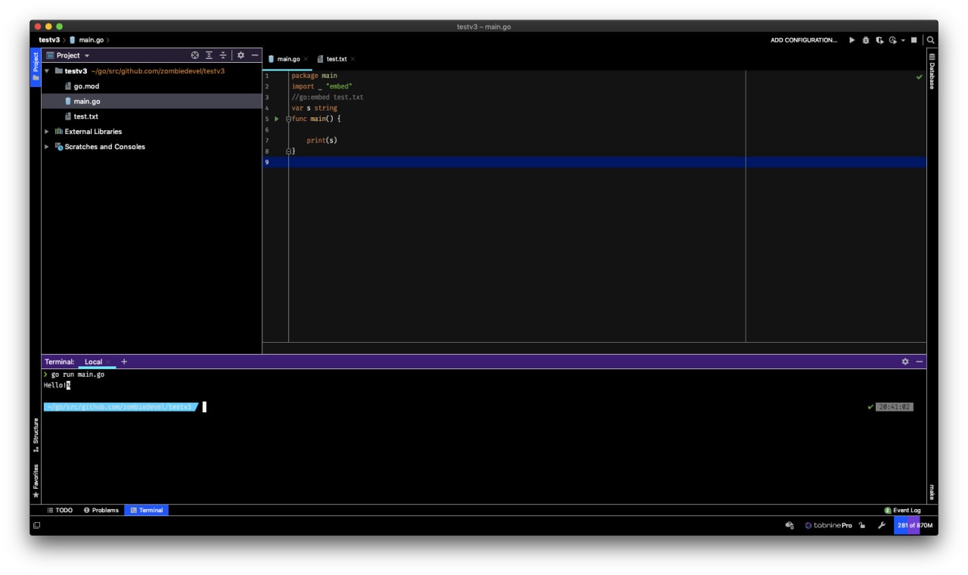Open terminal settings gear icon
The image size is (968, 575).
[905, 362]
